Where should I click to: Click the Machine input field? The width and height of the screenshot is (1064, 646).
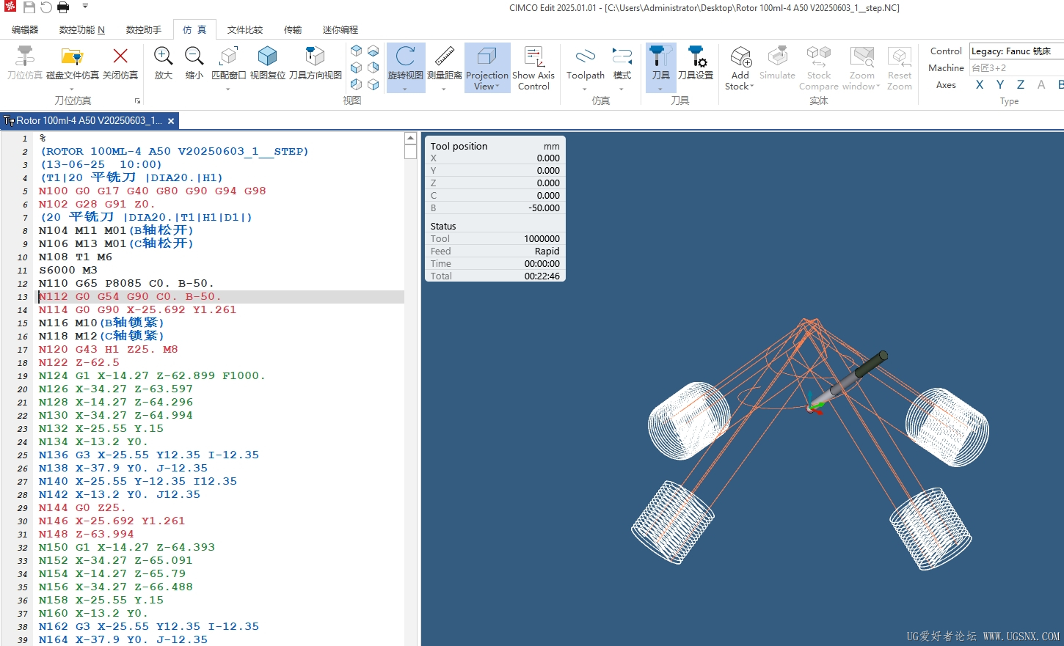[1016, 67]
